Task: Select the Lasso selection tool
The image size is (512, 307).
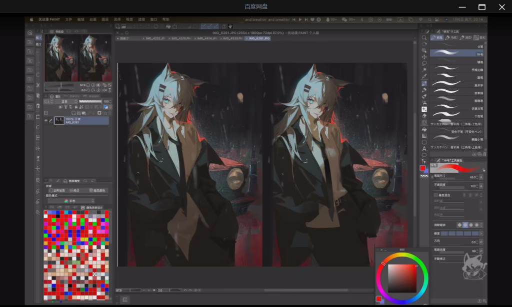Action: pos(424,63)
